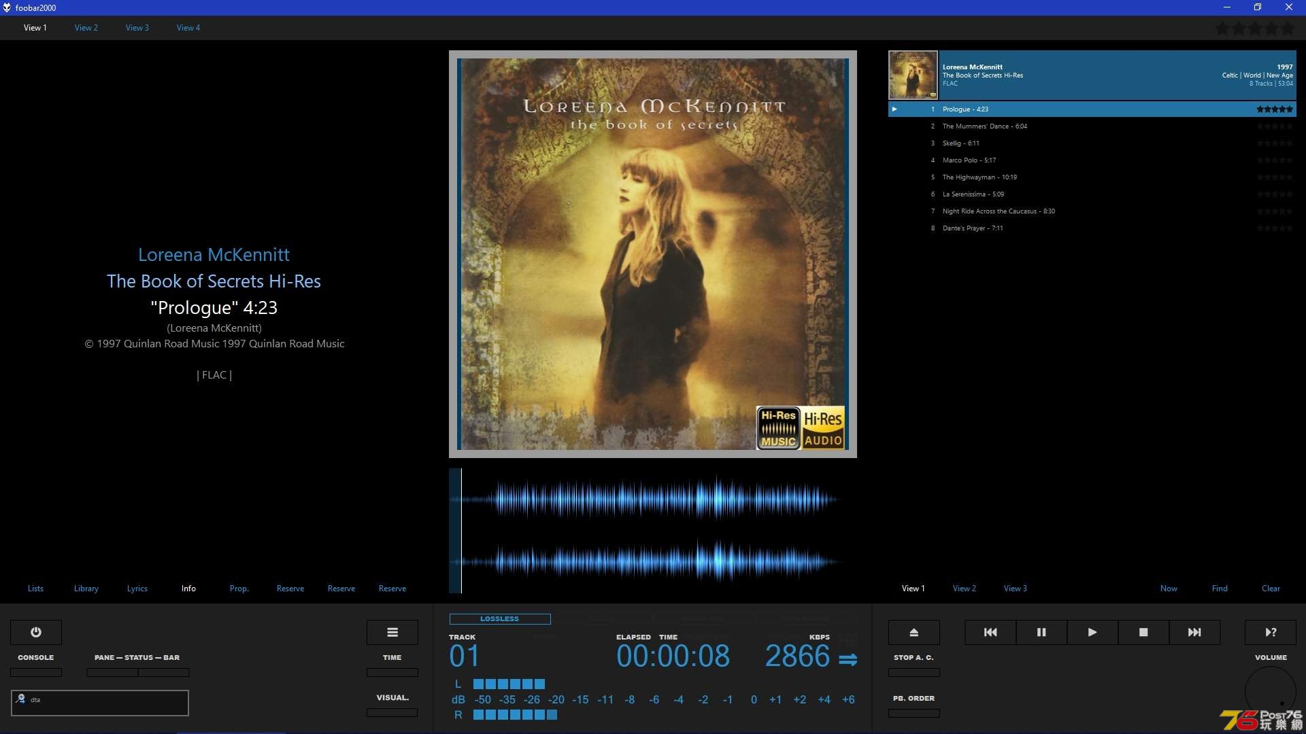Click the search icon in dta field

(20, 699)
